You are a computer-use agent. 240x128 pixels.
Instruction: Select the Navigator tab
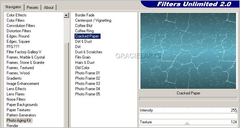(x=13, y=7)
